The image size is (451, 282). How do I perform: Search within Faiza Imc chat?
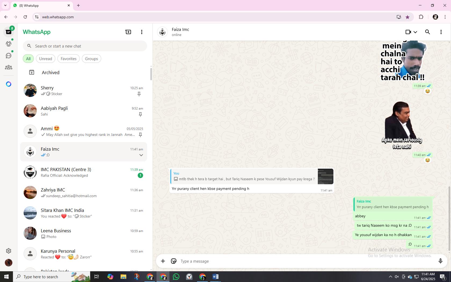pos(428,32)
